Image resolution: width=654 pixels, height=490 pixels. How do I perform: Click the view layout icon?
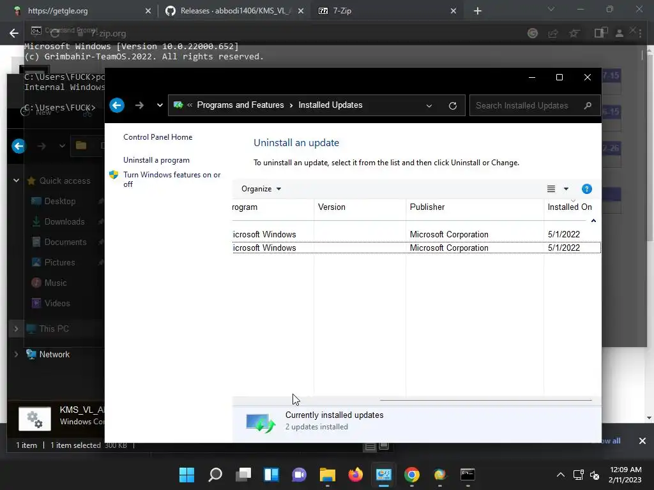pyautogui.click(x=551, y=189)
